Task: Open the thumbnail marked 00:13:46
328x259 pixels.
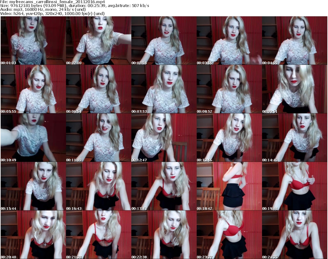Action: (x=229, y=138)
